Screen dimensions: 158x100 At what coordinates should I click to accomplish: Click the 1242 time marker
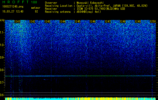click(32, 21)
